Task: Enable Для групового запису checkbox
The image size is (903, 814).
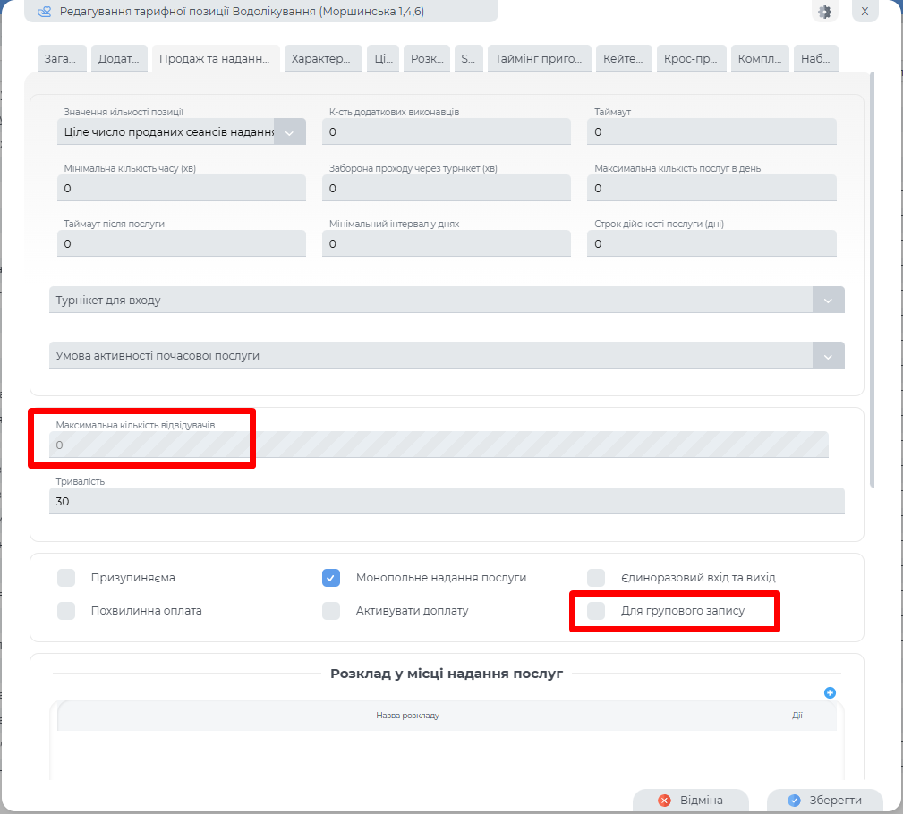Action: click(596, 611)
